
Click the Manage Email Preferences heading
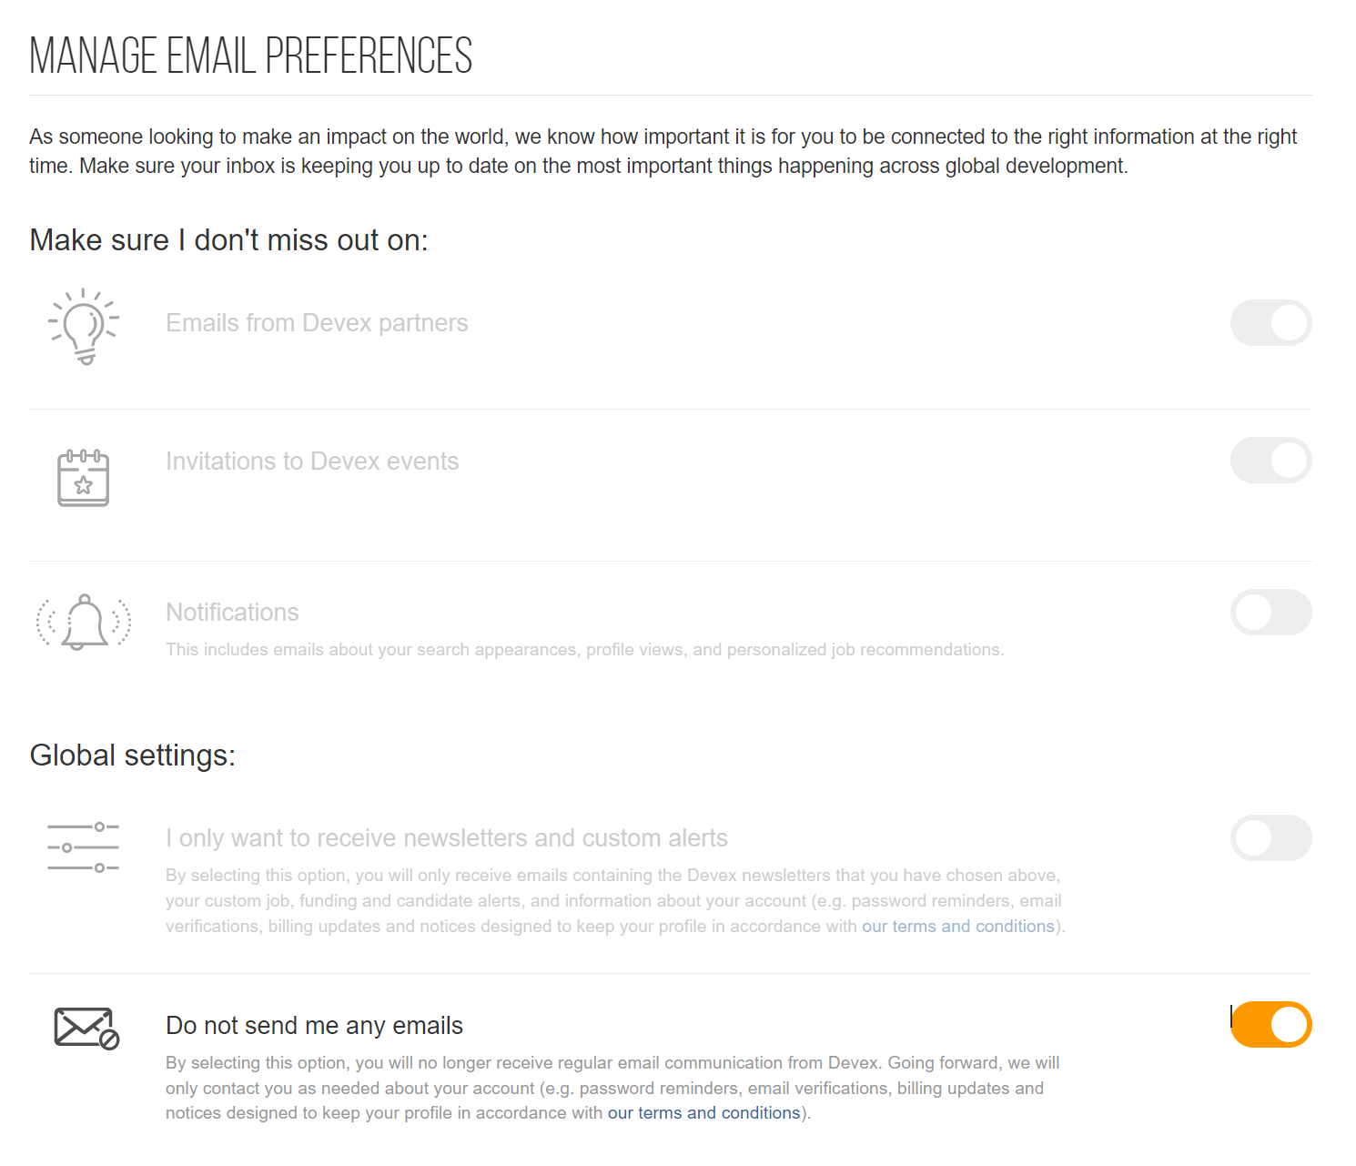pos(251,56)
